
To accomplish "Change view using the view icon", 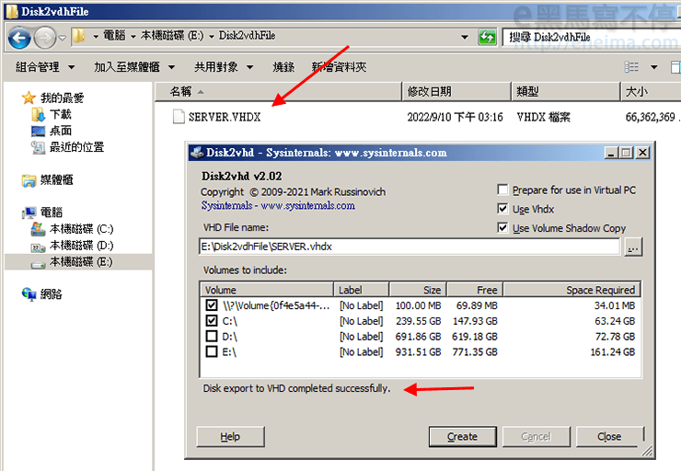I will pos(632,67).
